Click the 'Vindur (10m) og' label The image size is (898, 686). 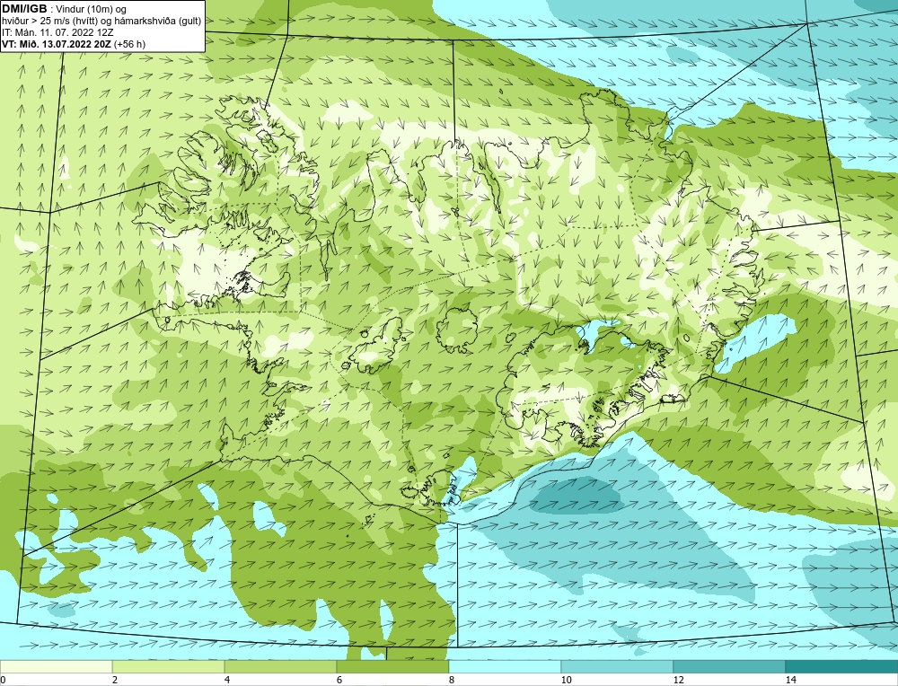(91, 9)
